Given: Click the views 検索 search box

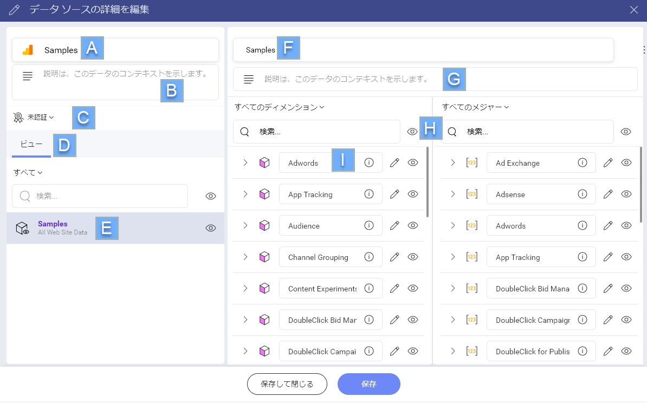Looking at the screenshot, I should pyautogui.click(x=100, y=196).
